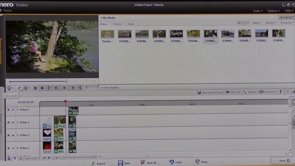Screen dimensions: 295x166
Task: Click the Save As icon
Action: coord(143,162)
